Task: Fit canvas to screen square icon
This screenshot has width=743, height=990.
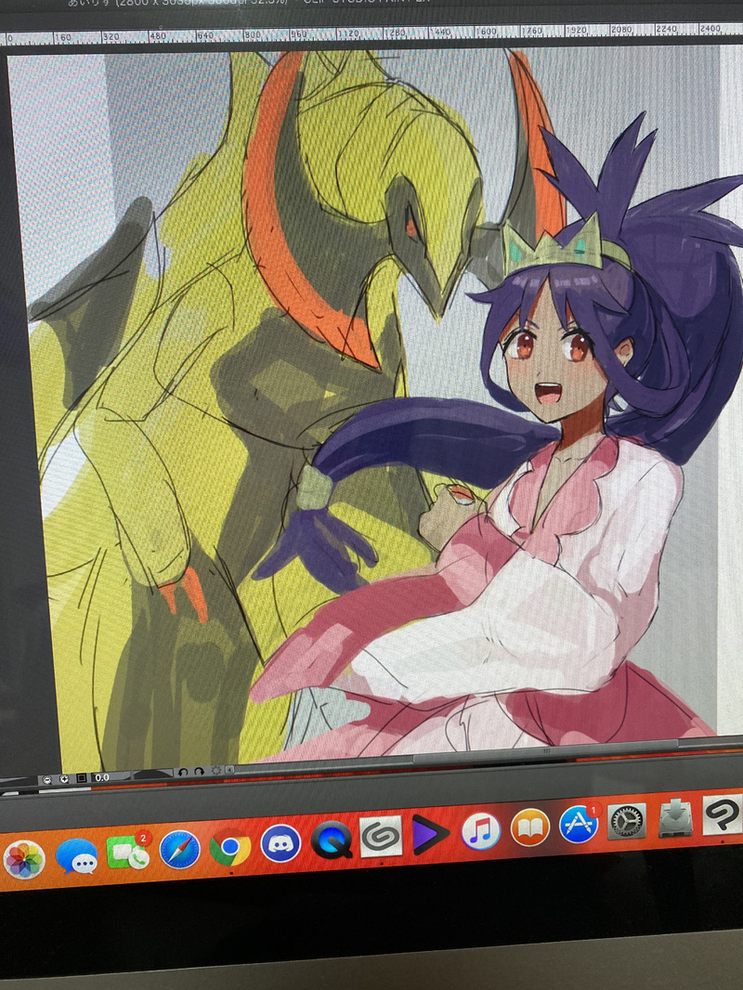Action: click(82, 778)
